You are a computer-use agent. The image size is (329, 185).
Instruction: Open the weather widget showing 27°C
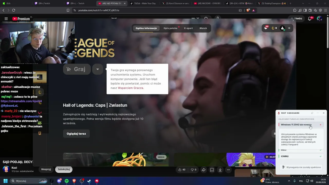pyautogui.click(x=270, y=181)
